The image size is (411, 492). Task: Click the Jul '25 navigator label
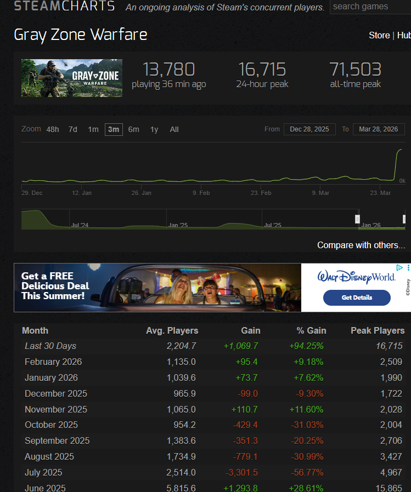pos(273,225)
